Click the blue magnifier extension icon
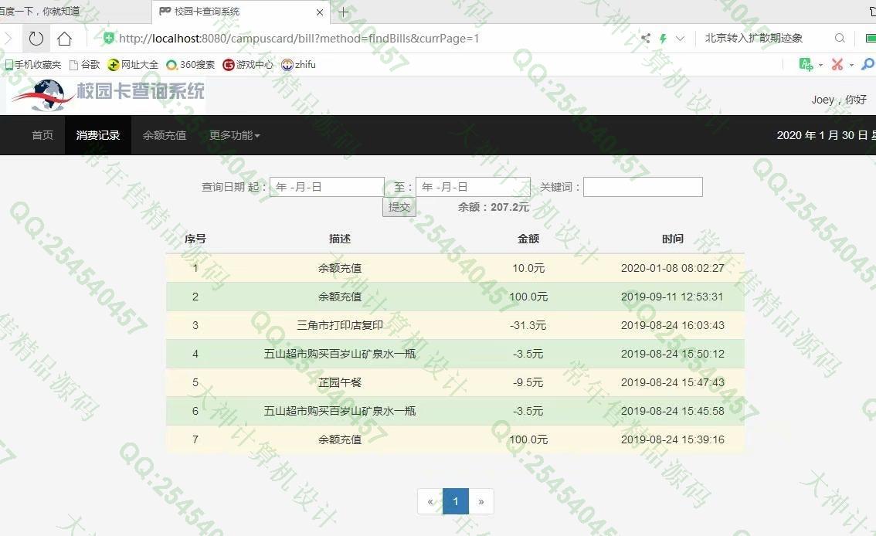Viewport: 876px width, 536px height. tap(868, 64)
